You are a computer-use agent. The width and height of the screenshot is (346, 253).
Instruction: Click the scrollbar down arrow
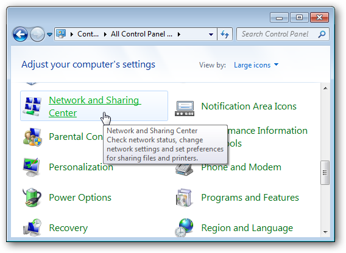(325, 232)
